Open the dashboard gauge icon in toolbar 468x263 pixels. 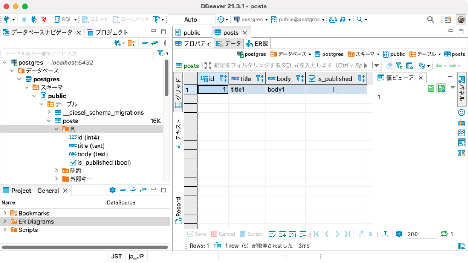(333, 20)
